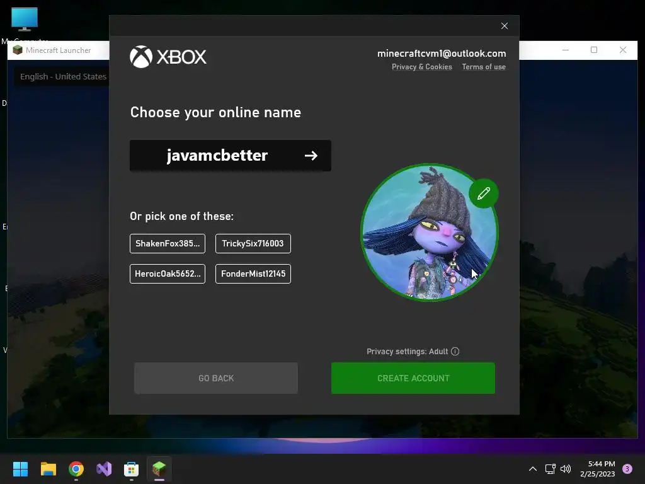Select the suggested name HeroicOak5652...
This screenshot has width=645, height=484.
point(168,274)
